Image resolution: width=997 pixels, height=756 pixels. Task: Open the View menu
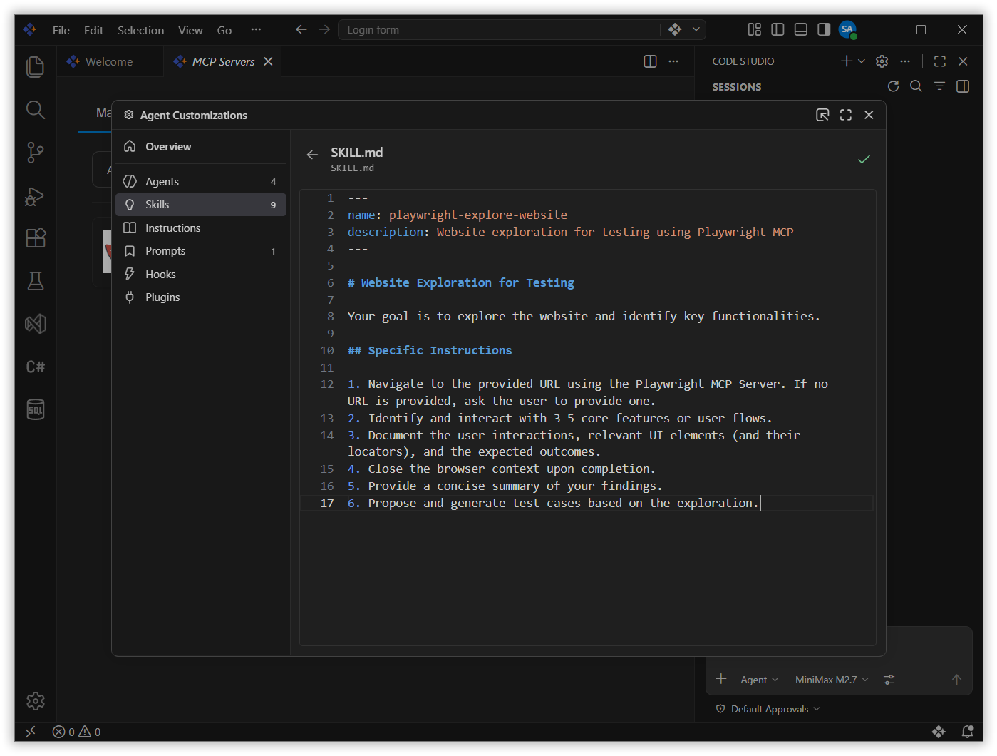click(190, 30)
